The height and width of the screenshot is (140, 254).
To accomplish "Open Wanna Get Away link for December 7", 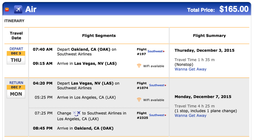I will 190,115.
